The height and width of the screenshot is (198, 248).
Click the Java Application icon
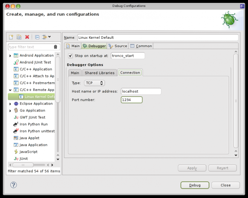[16, 145]
